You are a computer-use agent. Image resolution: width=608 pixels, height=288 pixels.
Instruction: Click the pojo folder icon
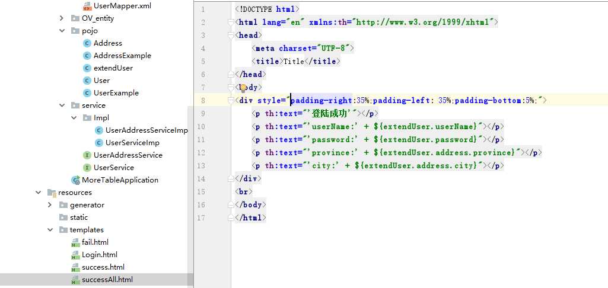coord(75,31)
